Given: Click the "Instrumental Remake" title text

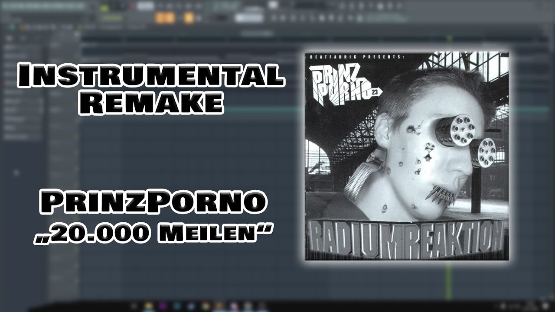Looking at the screenshot, I should click(x=151, y=89).
